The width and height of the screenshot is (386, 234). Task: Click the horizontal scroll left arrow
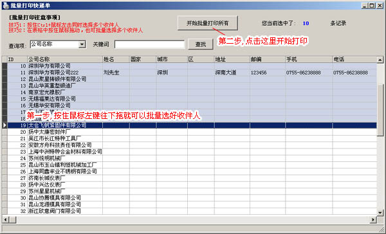tap(5, 219)
